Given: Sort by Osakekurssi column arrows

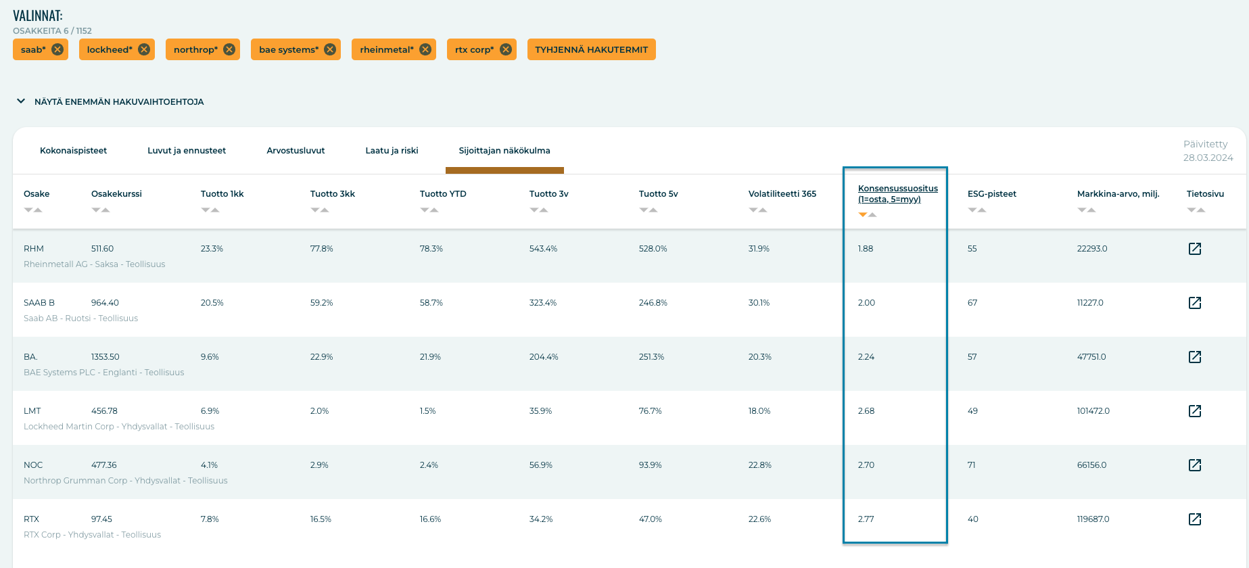Looking at the screenshot, I should pyautogui.click(x=101, y=210).
